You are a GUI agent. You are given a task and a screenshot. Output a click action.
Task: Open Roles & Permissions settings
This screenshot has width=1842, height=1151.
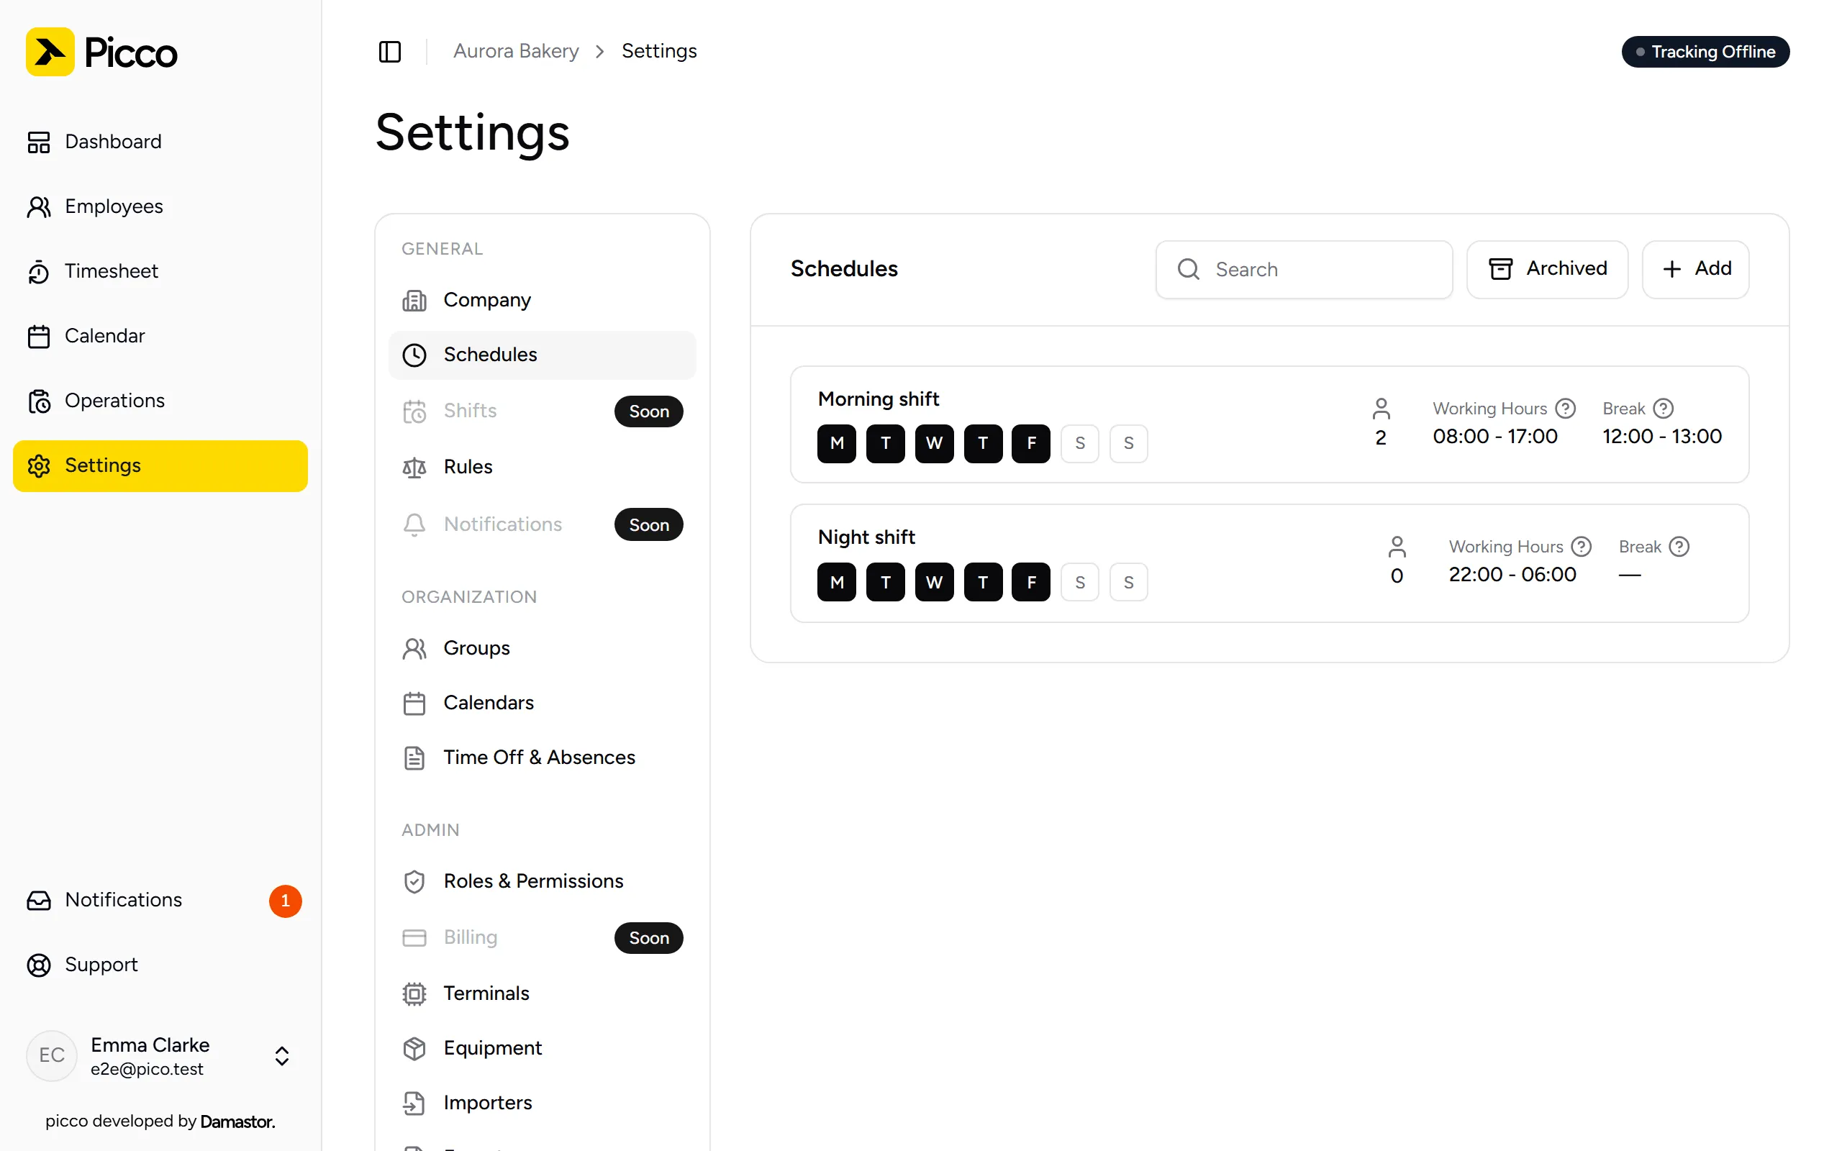(x=542, y=881)
